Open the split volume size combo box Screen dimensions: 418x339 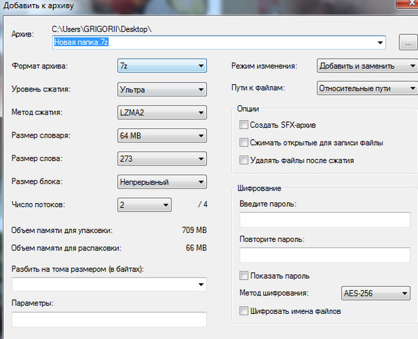[109, 285]
